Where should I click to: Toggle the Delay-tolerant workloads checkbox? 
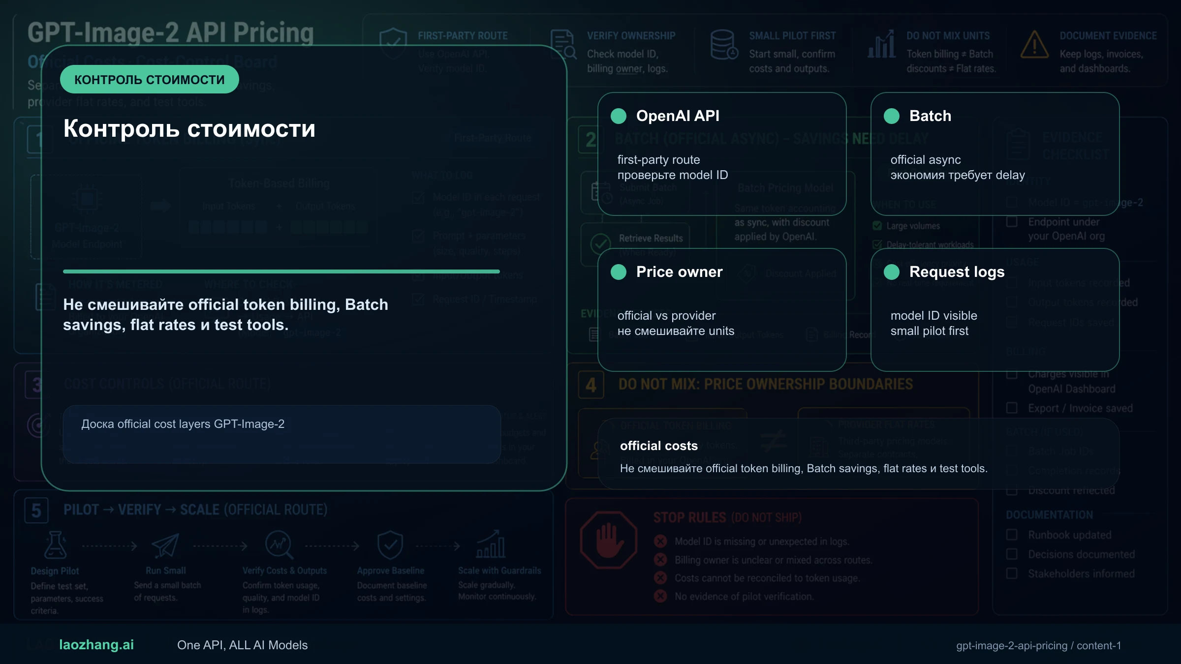pos(877,244)
